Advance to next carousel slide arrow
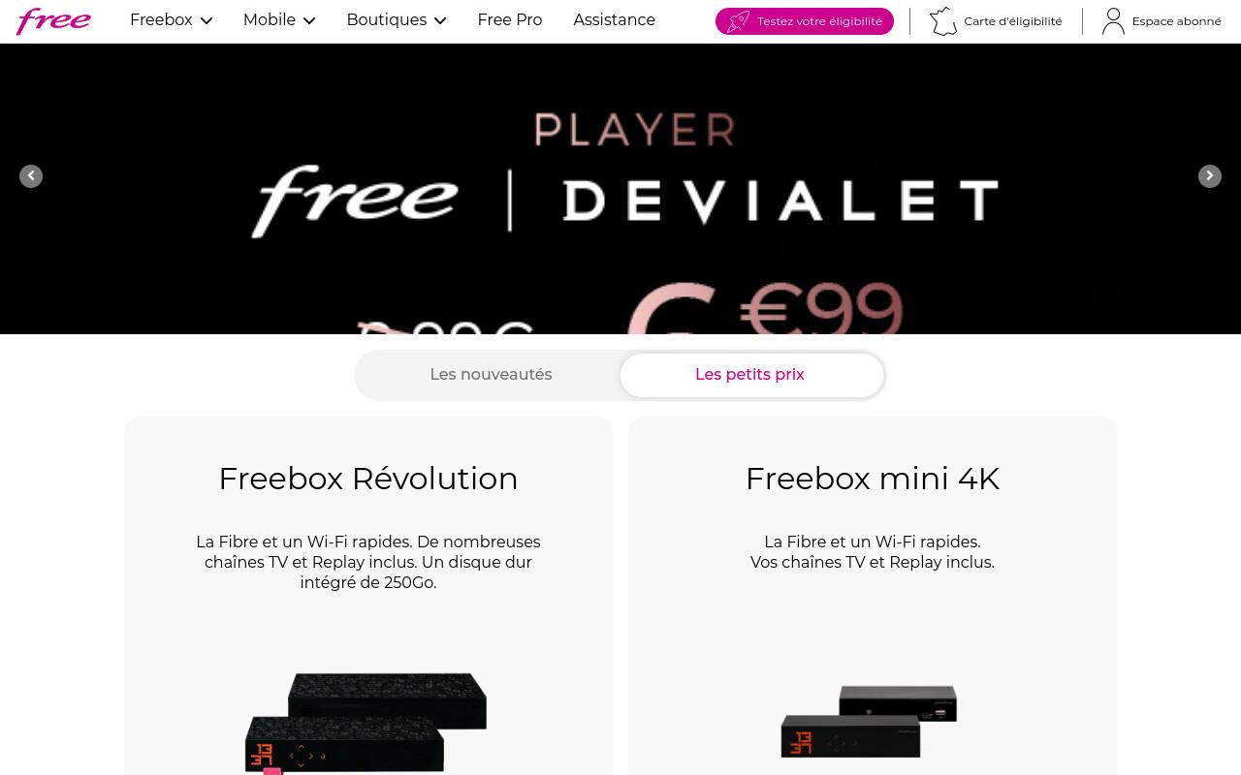This screenshot has width=1241, height=775. click(x=1210, y=176)
